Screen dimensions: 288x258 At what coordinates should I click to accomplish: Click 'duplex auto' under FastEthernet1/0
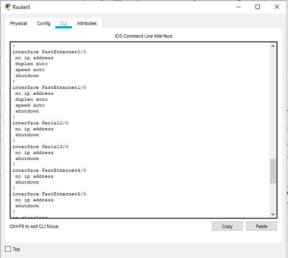tap(31, 99)
